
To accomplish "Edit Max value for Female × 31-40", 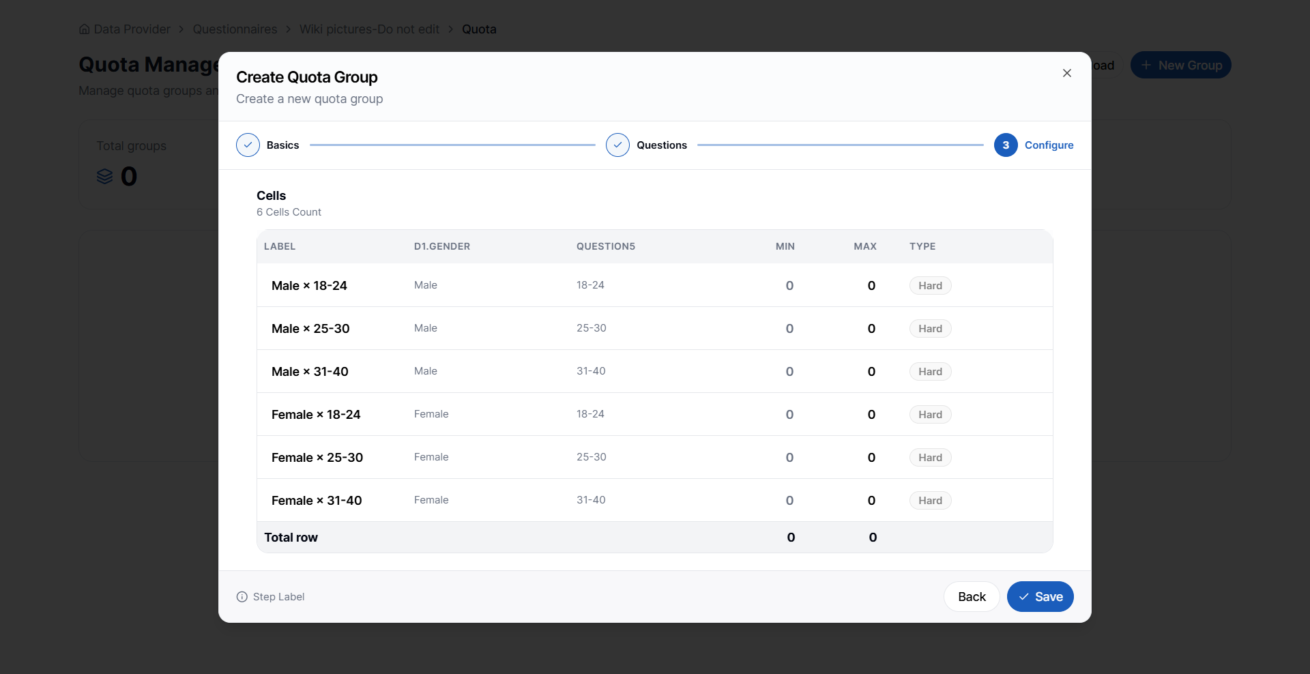I will [x=871, y=501].
